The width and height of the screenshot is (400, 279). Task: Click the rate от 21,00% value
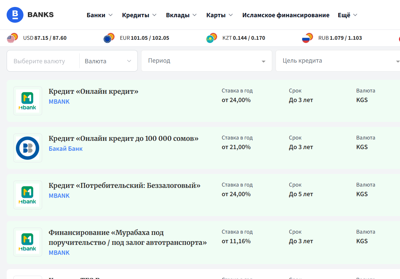[x=236, y=147]
